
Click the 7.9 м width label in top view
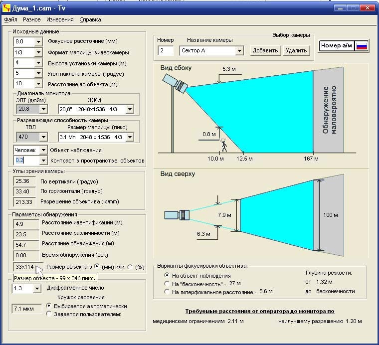[224, 215]
